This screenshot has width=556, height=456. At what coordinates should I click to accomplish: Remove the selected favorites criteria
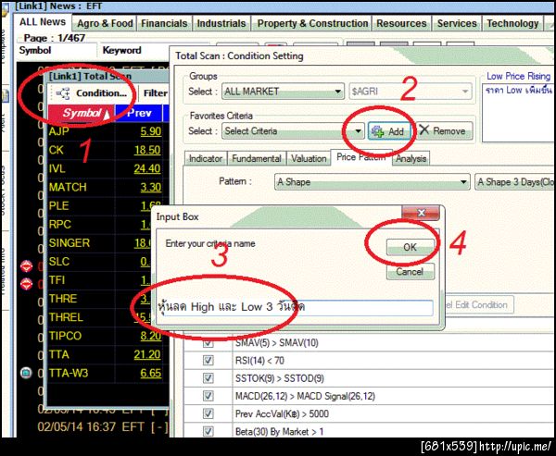point(444,131)
